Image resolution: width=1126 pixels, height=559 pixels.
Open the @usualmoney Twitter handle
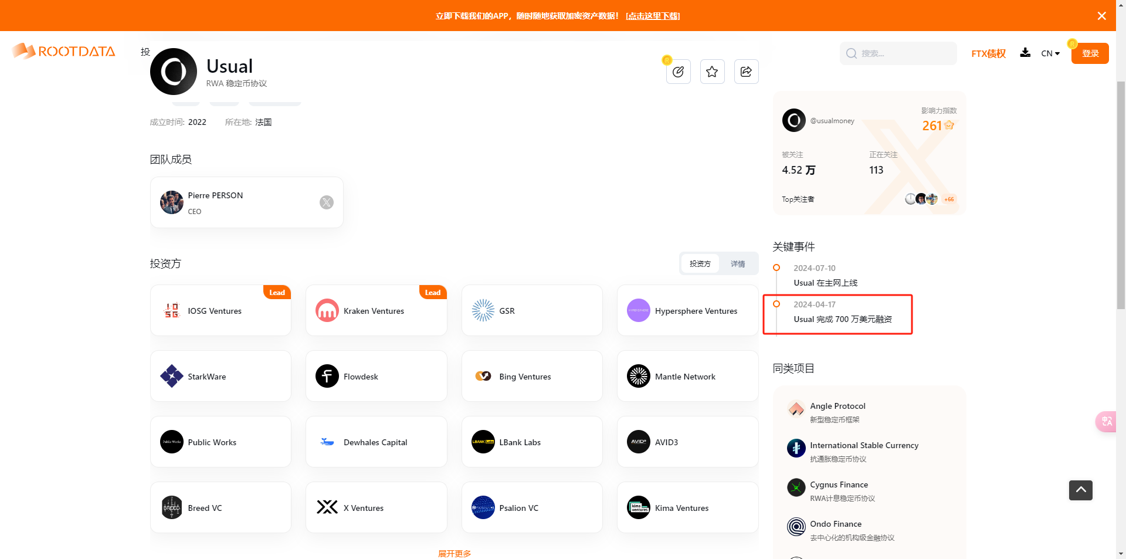pos(832,121)
